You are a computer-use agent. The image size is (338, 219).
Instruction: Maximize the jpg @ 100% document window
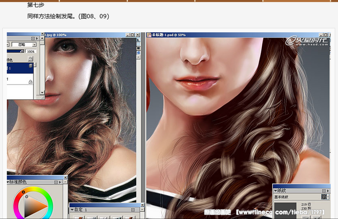click(x=132, y=35)
